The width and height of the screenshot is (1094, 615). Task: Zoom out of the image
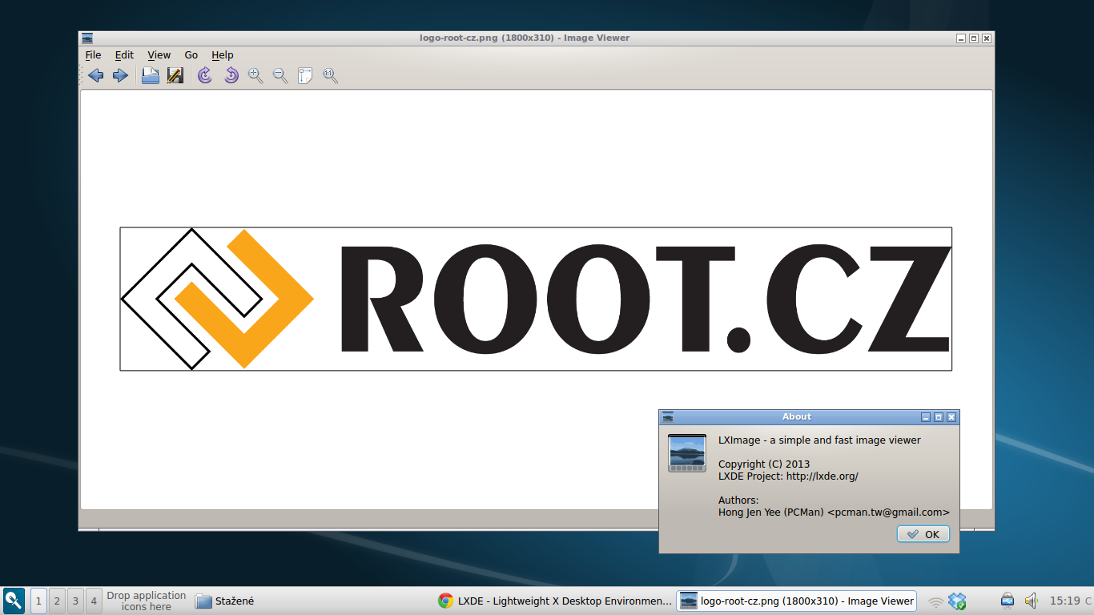click(280, 74)
